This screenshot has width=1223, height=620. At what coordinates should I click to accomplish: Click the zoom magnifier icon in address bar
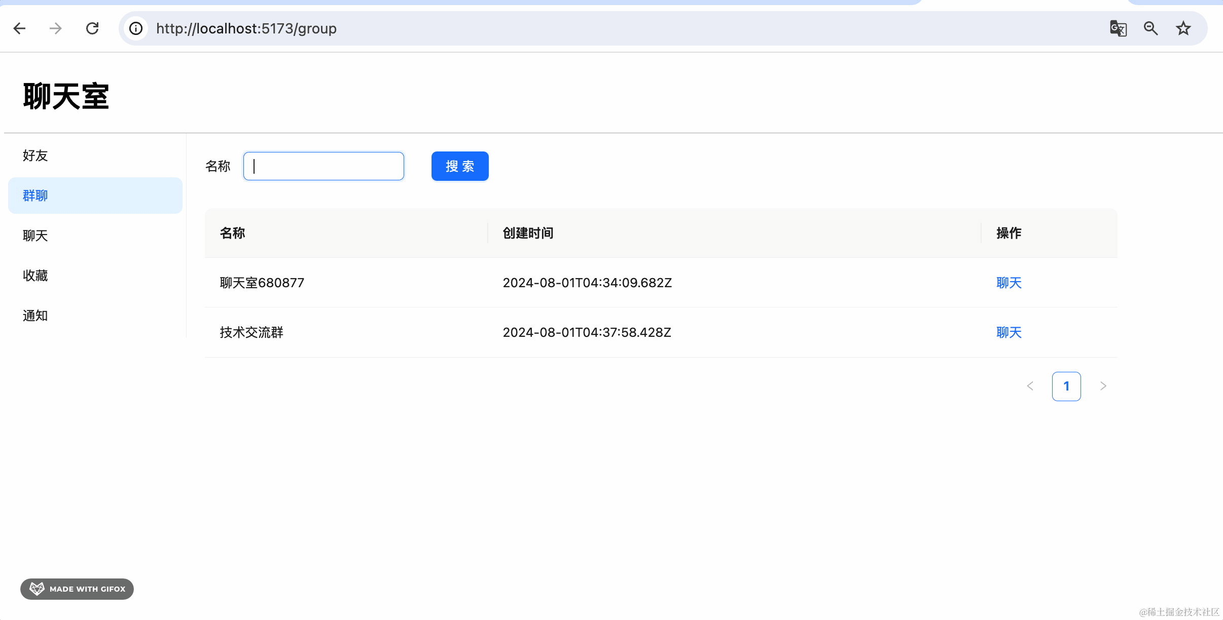point(1150,28)
